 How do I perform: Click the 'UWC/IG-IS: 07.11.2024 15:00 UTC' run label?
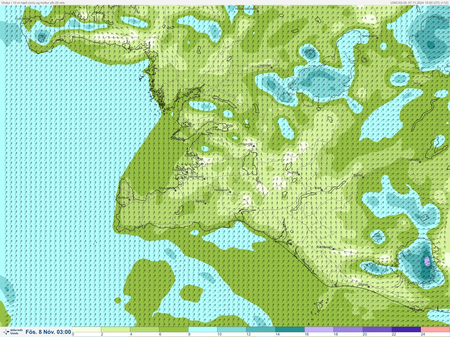(416, 2)
